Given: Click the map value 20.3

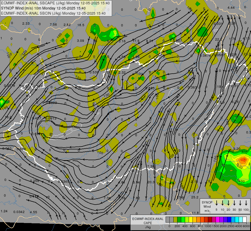Looking at the screenshot, I should [x=151, y=182].
